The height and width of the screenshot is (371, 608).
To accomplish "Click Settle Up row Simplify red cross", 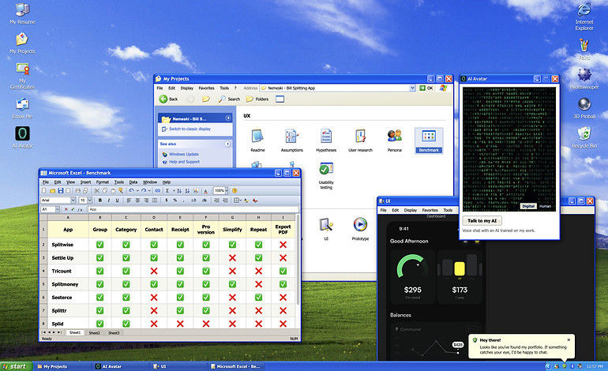I will (232, 258).
